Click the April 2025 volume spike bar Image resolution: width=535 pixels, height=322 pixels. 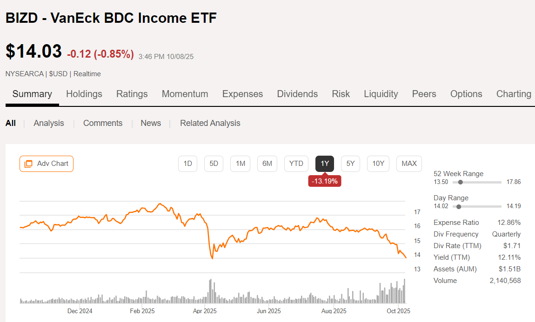click(211, 291)
